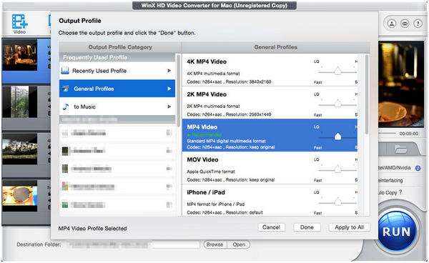Click Browse for destination folder
This screenshot has width=429, height=263.
tap(214, 244)
